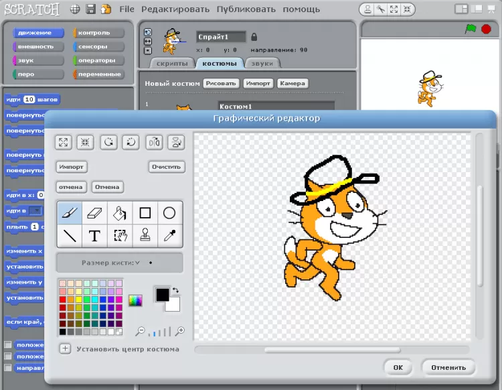
Task: Select the операторы block category
Action: [x=98, y=60]
